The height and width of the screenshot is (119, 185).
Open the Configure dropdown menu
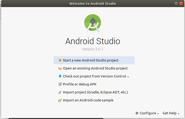147,113
